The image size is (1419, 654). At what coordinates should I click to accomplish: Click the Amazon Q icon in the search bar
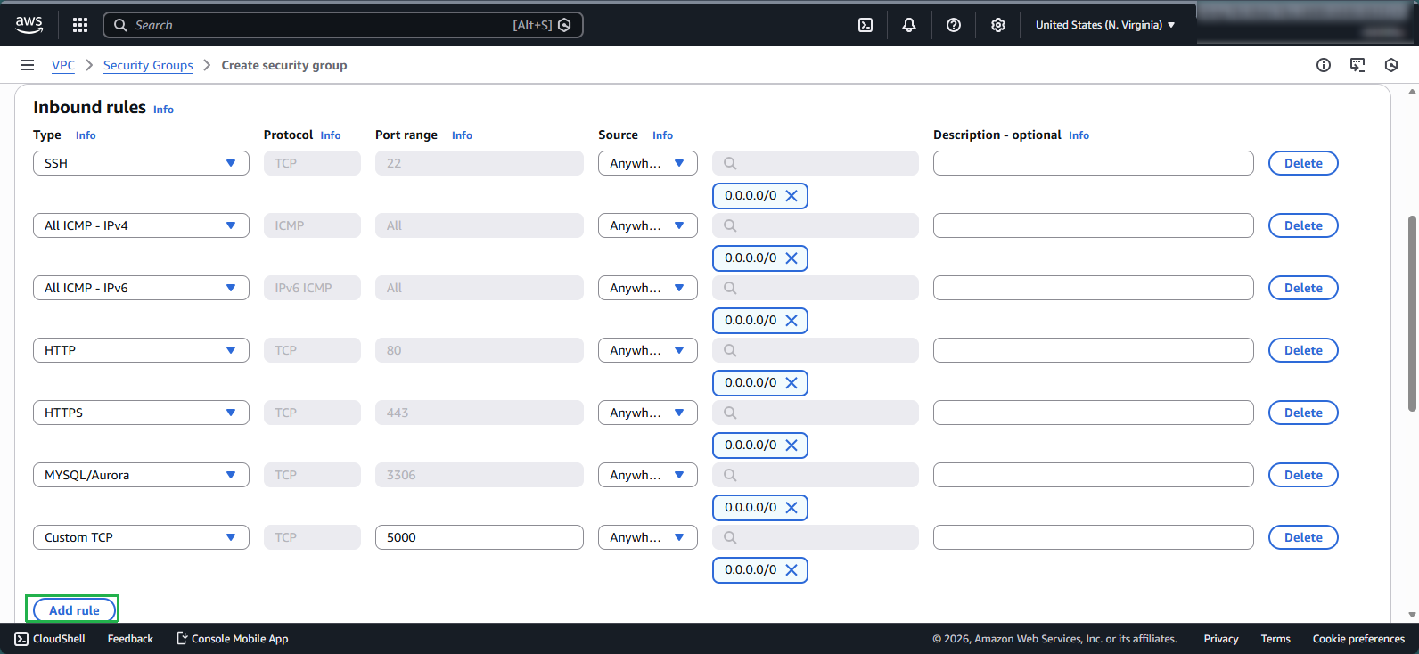click(x=564, y=25)
